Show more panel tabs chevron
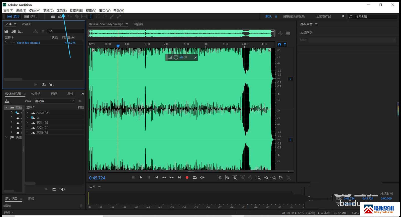The width and height of the screenshot is (401, 217). pyautogui.click(x=83, y=94)
